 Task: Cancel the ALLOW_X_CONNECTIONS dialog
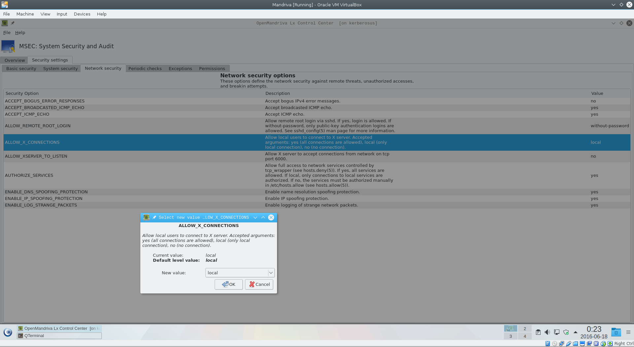[x=259, y=284]
